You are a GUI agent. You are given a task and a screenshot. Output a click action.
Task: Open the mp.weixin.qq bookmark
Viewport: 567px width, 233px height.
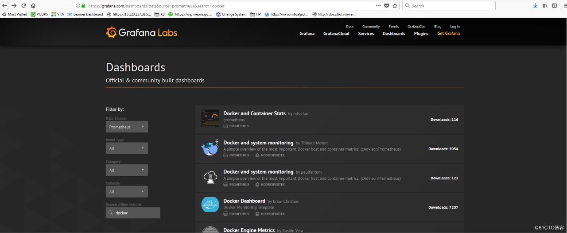pyautogui.click(x=190, y=14)
